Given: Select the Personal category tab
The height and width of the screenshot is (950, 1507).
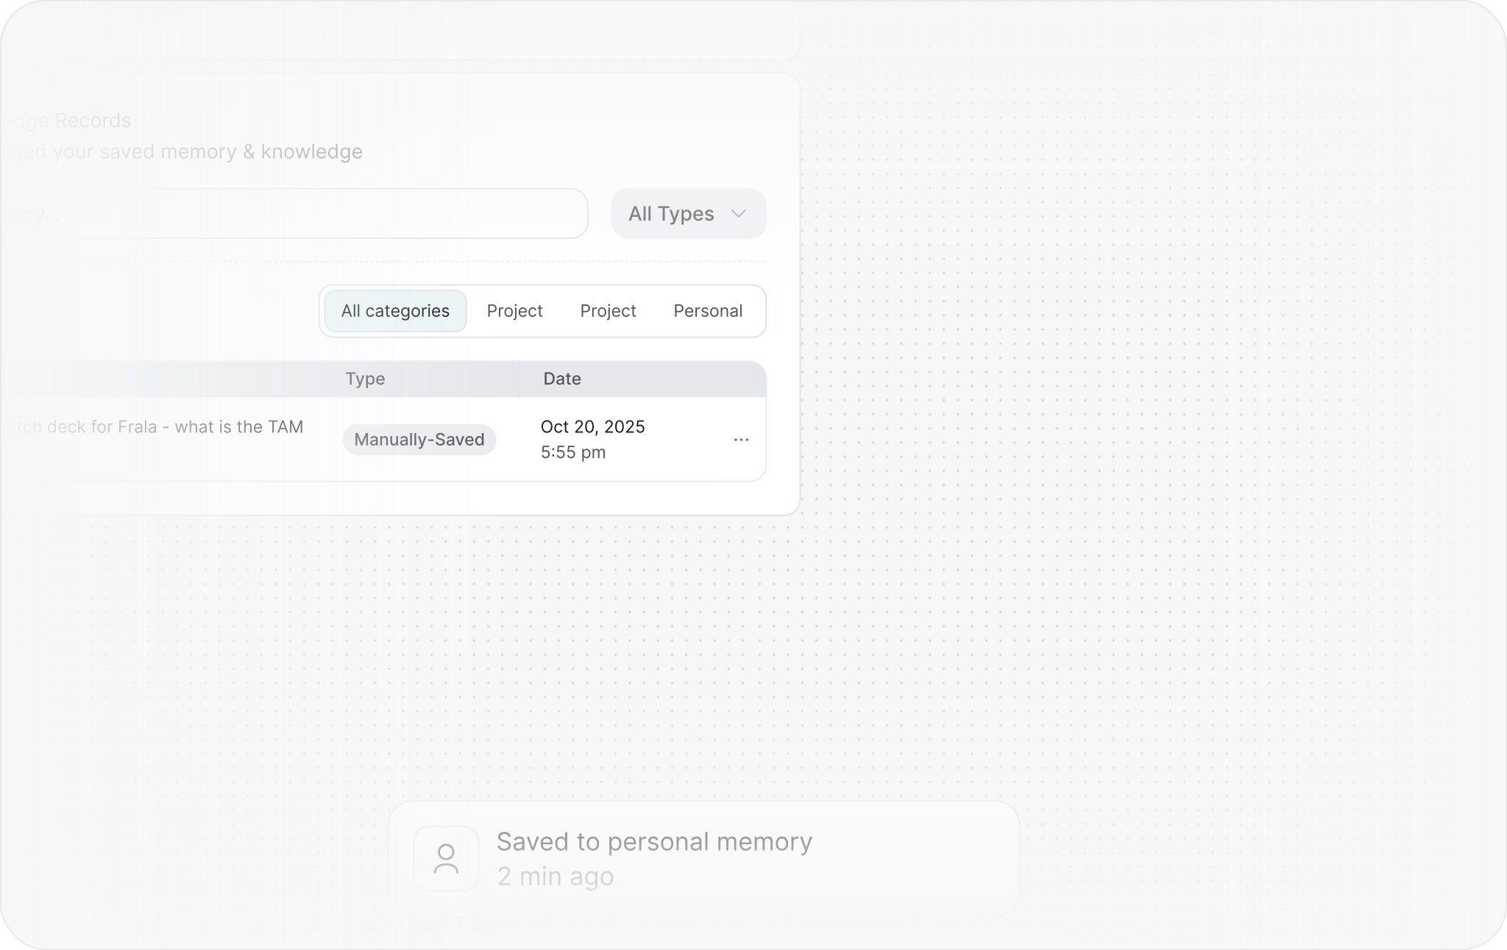Looking at the screenshot, I should [x=708, y=311].
